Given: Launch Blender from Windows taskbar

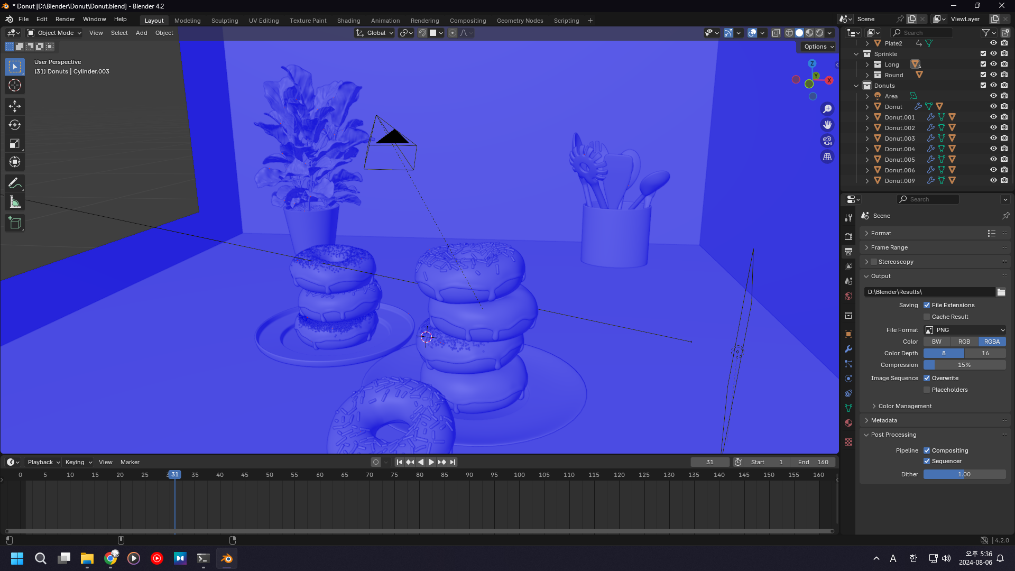Looking at the screenshot, I should pos(227,558).
